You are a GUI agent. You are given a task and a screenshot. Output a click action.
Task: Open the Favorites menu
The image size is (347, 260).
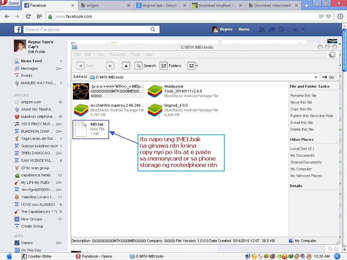(x=118, y=55)
